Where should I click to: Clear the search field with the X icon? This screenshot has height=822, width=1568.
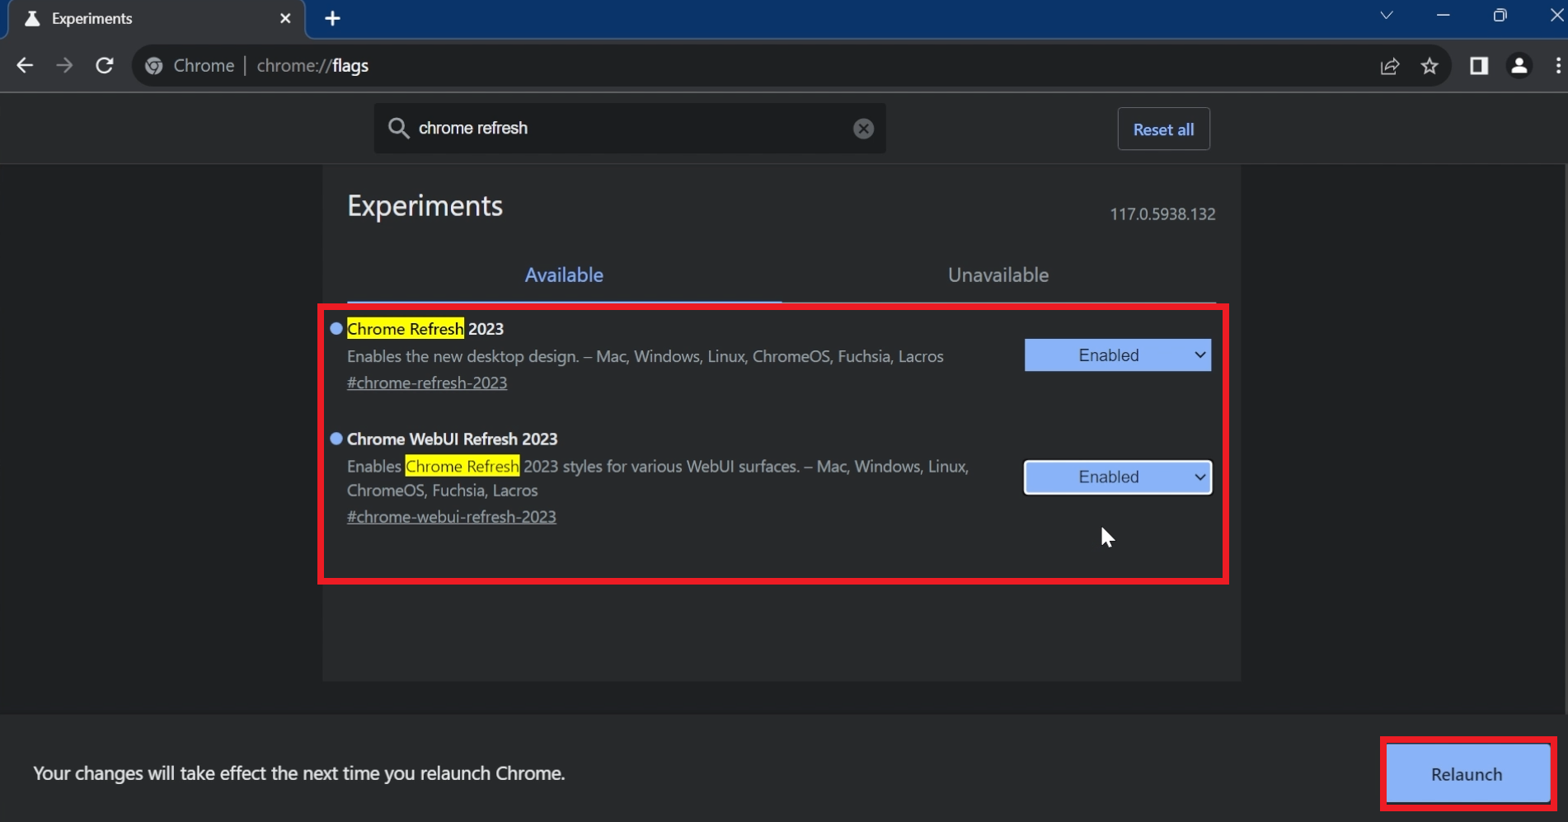coord(863,128)
